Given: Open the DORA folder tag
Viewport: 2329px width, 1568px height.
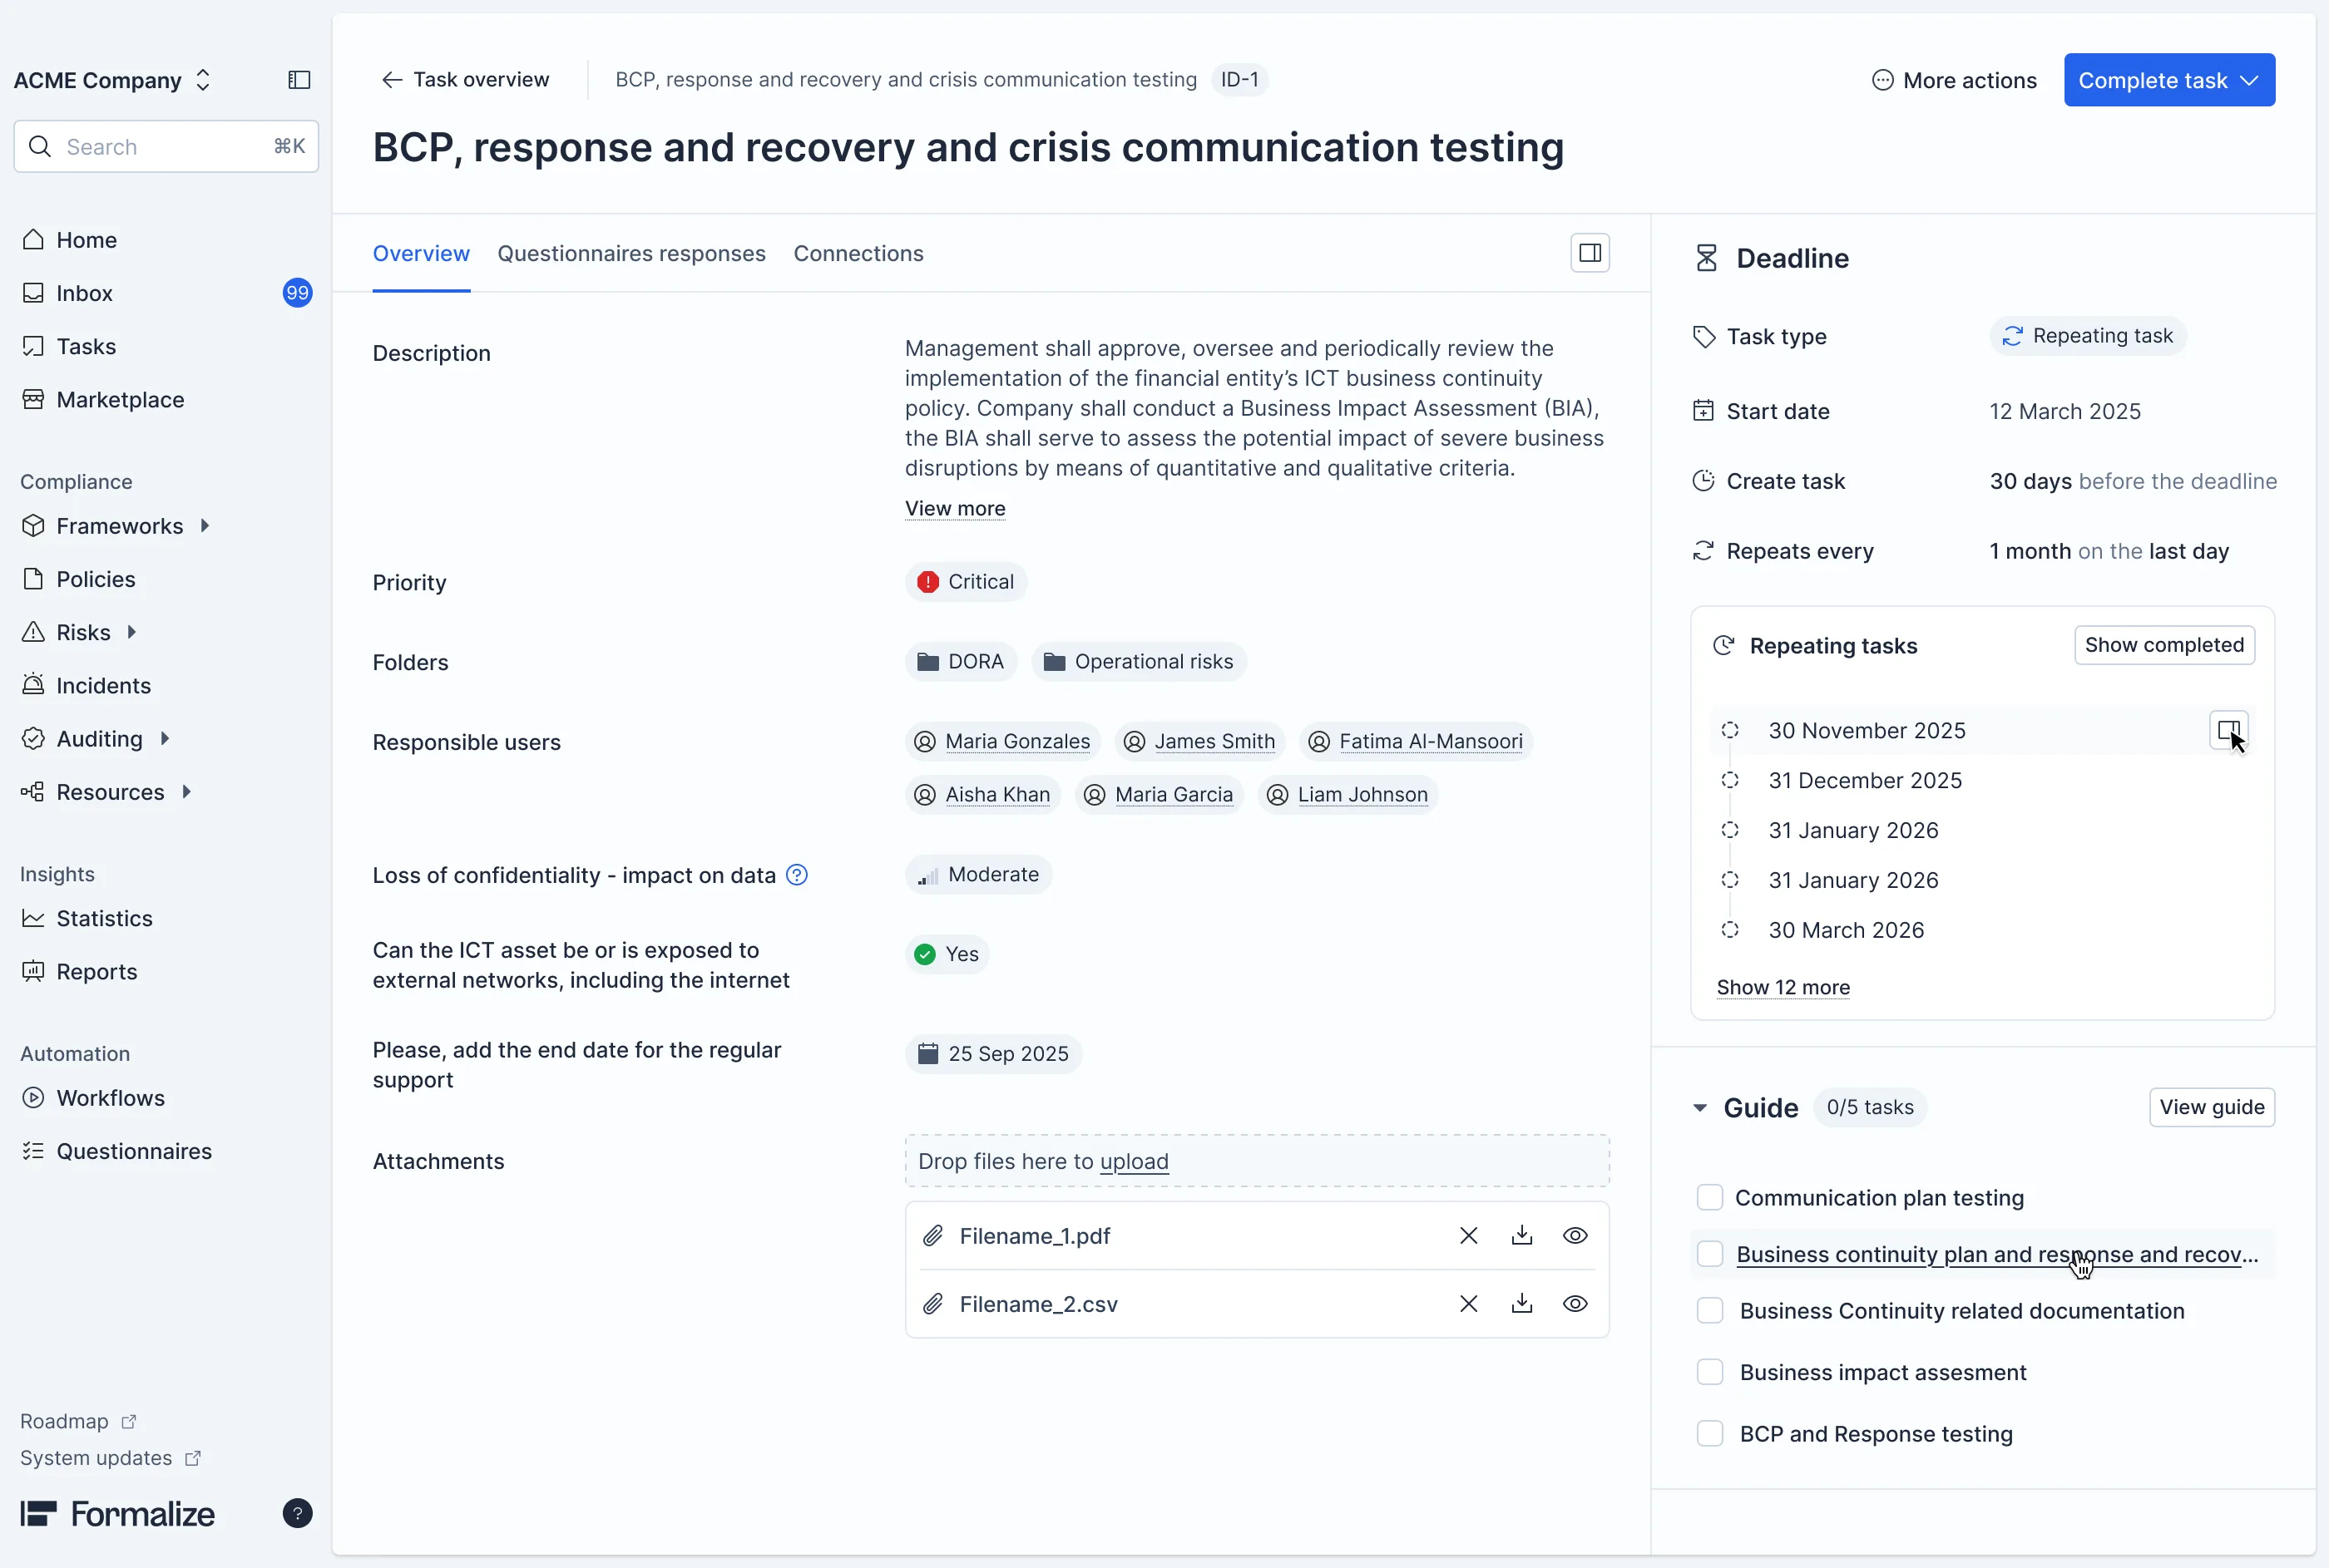Looking at the screenshot, I should [961, 662].
